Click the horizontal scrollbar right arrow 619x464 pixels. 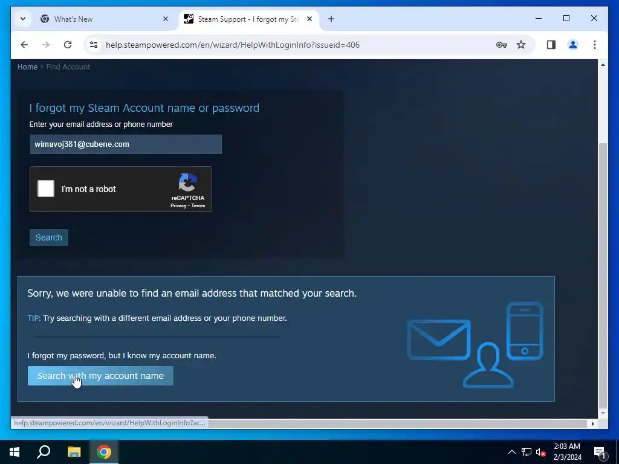coord(592,424)
